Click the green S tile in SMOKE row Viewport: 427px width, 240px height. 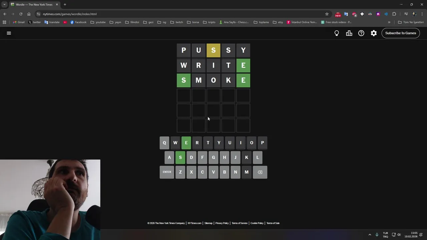183,80
